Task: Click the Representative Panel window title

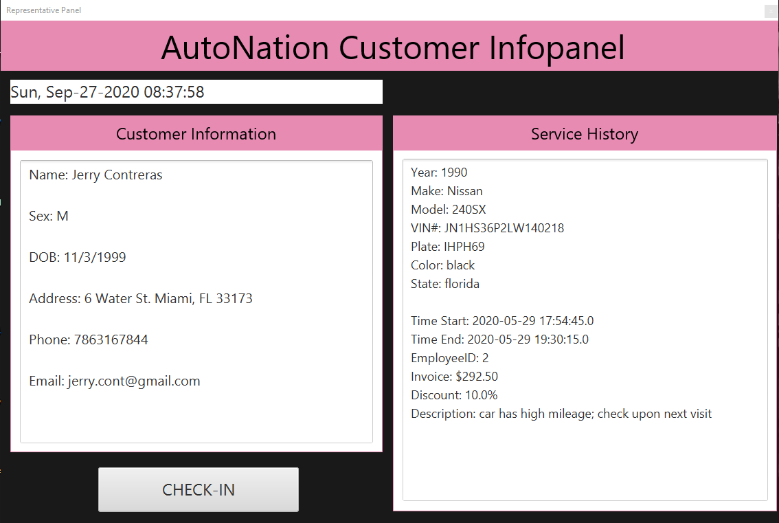Action: pyautogui.click(x=44, y=10)
